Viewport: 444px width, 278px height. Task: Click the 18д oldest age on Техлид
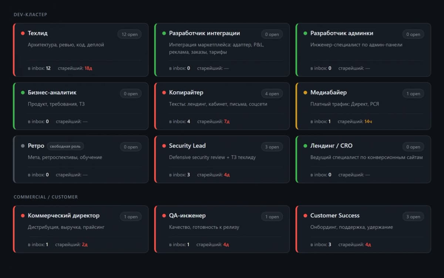click(x=88, y=68)
